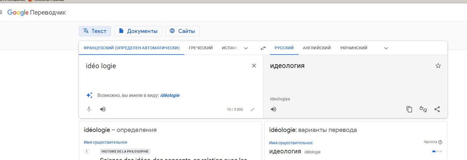The height and width of the screenshot is (160, 467).
Task: Select the Текст translation mode
Action: pos(95,31)
